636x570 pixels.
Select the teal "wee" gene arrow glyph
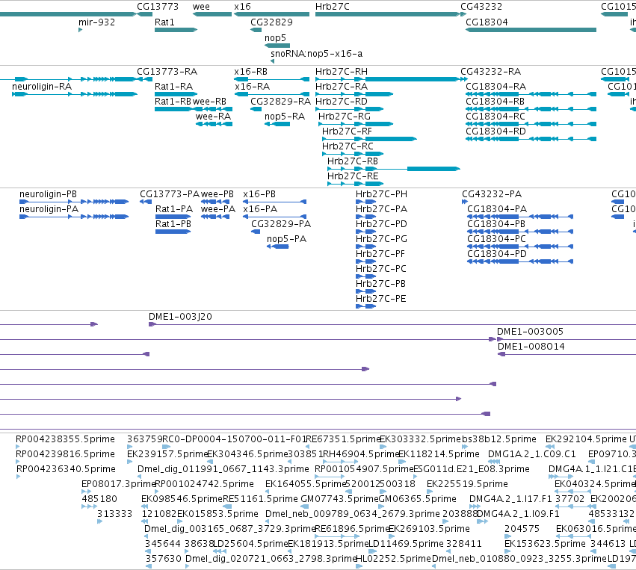[212, 14]
